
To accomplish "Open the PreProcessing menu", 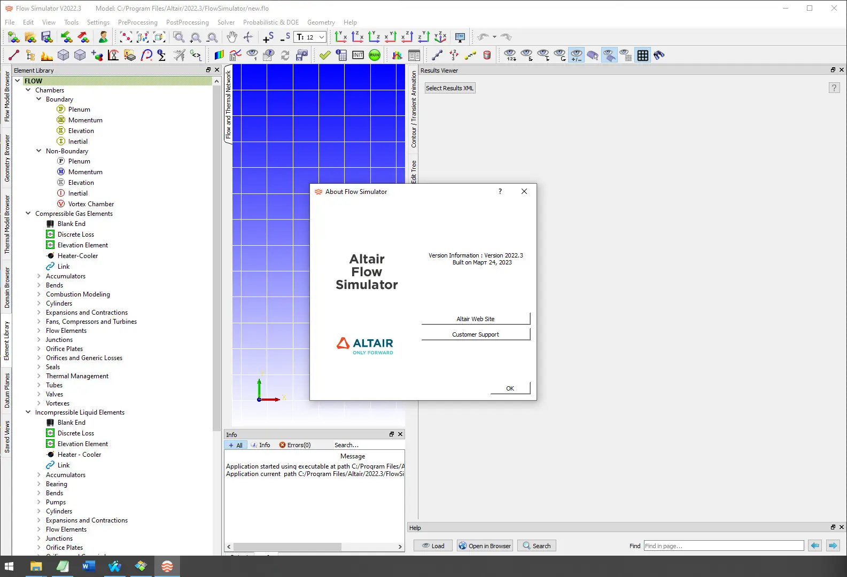I will 138,22.
